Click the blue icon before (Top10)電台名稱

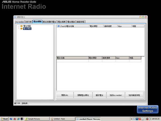click(x=58, y=26)
